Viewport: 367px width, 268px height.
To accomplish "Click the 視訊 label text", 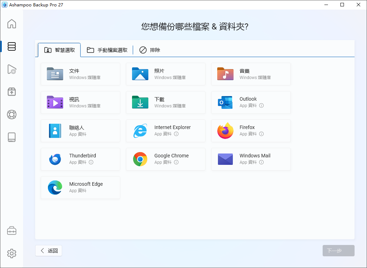I will click(74, 99).
